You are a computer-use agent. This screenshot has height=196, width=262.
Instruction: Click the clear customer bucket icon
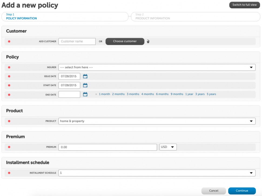[x=148, y=41]
